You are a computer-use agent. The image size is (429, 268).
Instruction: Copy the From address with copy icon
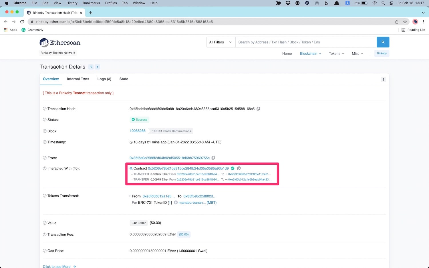(x=213, y=158)
